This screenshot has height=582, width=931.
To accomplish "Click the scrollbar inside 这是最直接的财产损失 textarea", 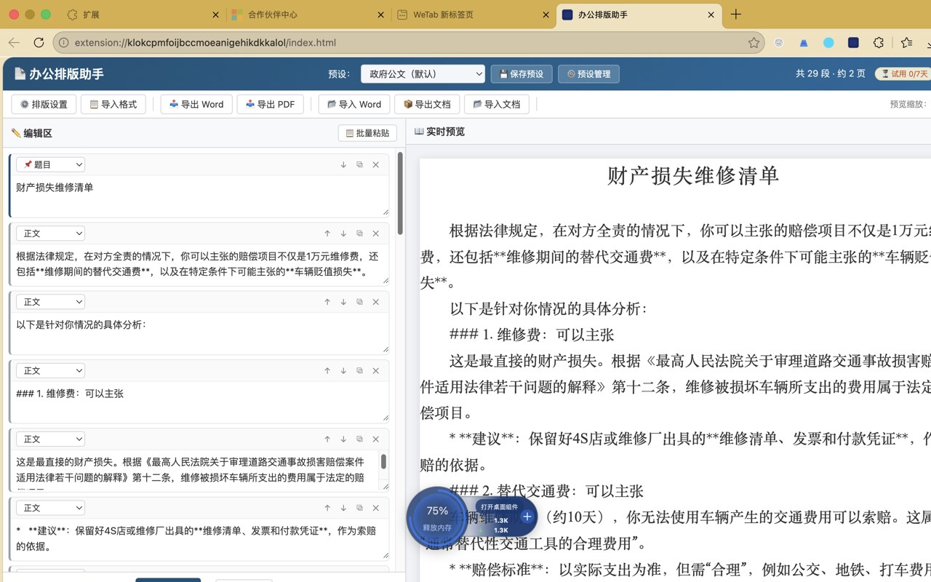I will [x=383, y=461].
